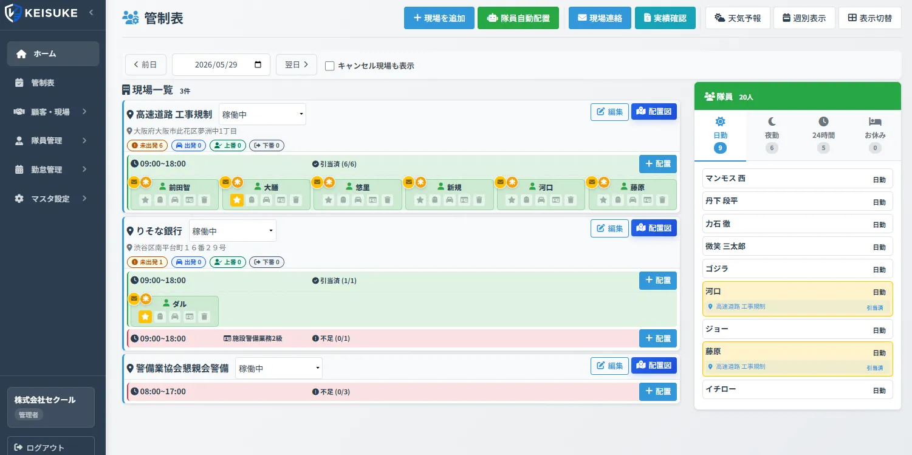Click the ID card icon on 悠里 card
Viewport: 912px width, 455px height.
[x=373, y=199]
